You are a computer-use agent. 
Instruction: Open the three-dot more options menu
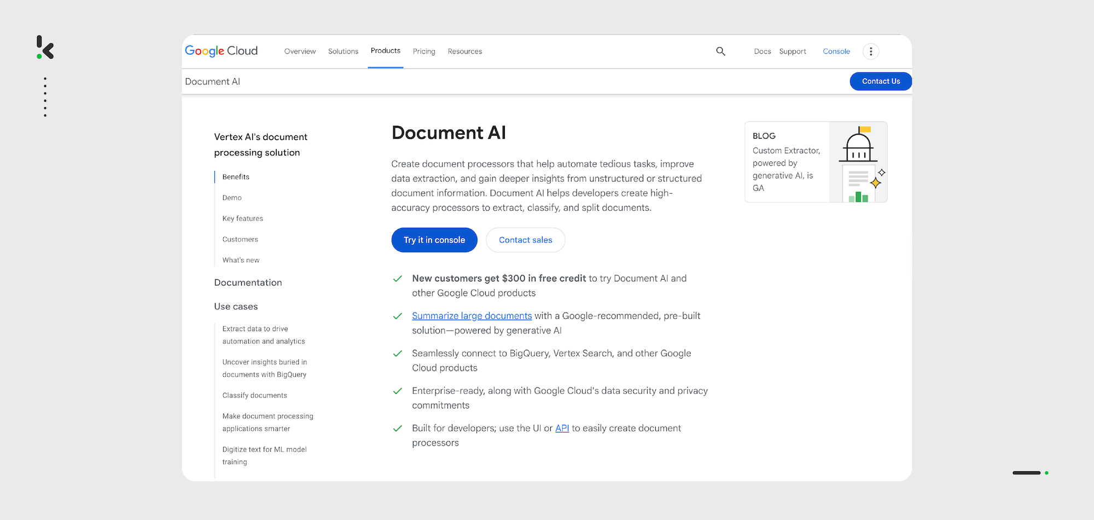871,51
